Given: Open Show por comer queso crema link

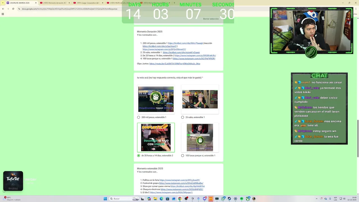Looking at the screenshot, I should pos(188,186).
